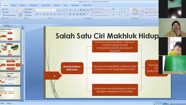Open the font name combo box
Image resolution: width=186 pixels, height=105 pixels.
(43, 10)
